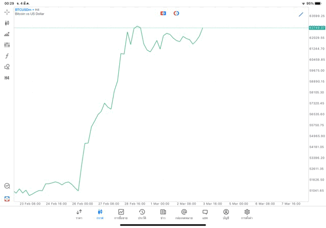The width and height of the screenshot is (326, 228).
Task: Open the H4 timeframe selector
Action: tap(7, 78)
